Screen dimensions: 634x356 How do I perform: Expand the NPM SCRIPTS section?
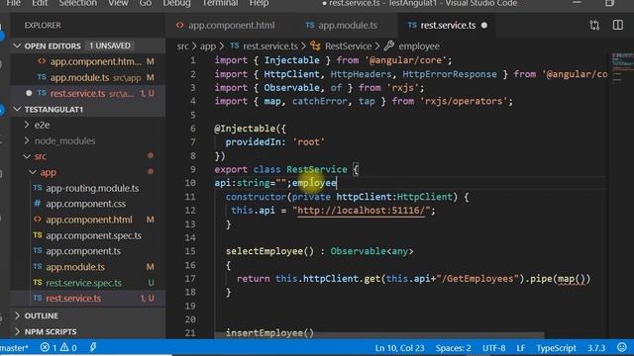pyautogui.click(x=18, y=332)
